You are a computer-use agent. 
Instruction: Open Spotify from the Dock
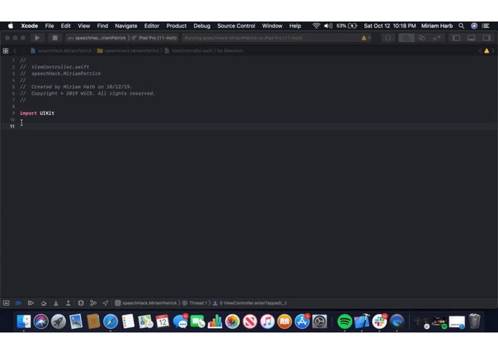(345, 322)
